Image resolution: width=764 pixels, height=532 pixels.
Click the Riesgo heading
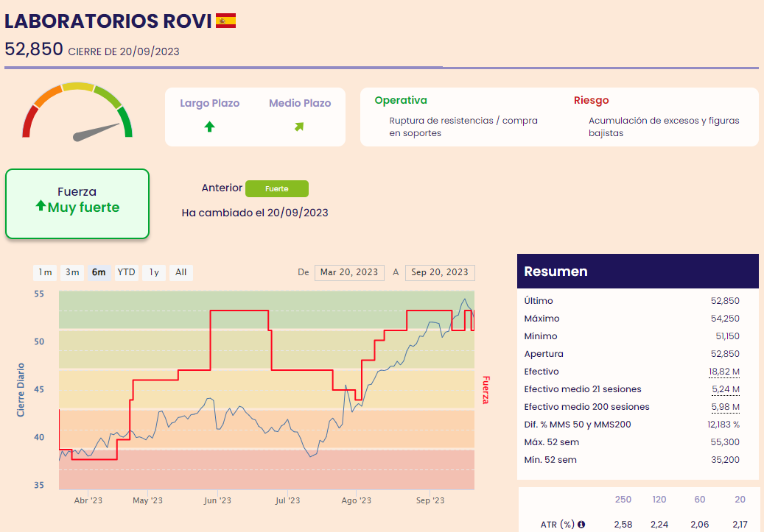pyautogui.click(x=592, y=100)
